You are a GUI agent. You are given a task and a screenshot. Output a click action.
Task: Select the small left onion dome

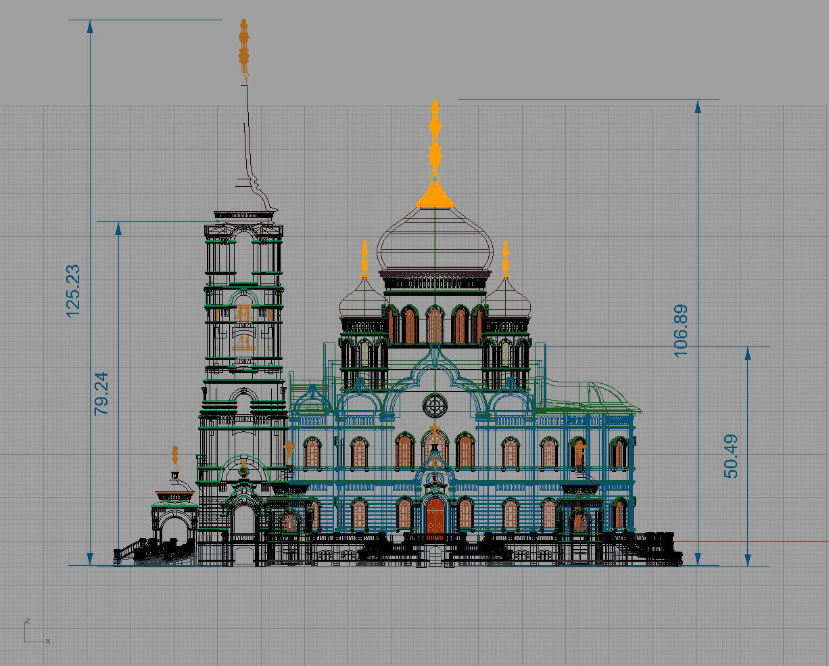(364, 299)
